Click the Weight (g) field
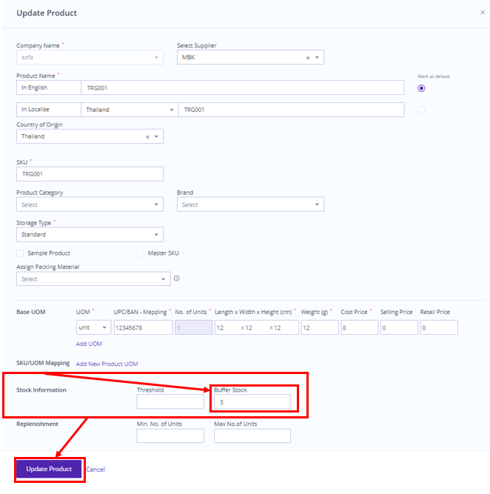490x494 pixels. point(320,327)
